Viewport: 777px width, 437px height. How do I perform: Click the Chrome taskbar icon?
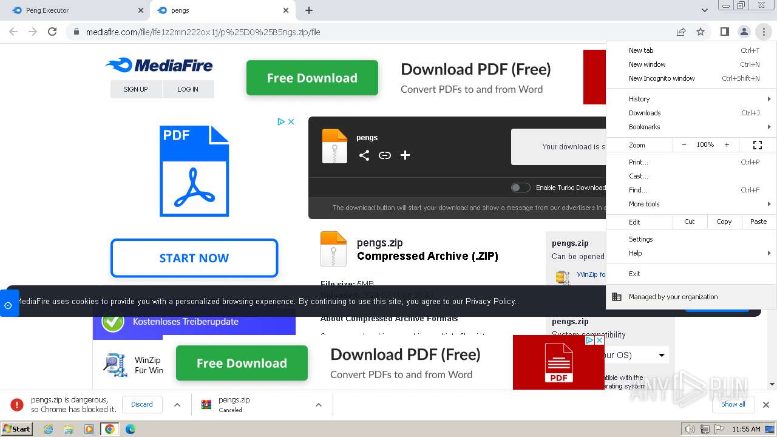click(x=109, y=429)
